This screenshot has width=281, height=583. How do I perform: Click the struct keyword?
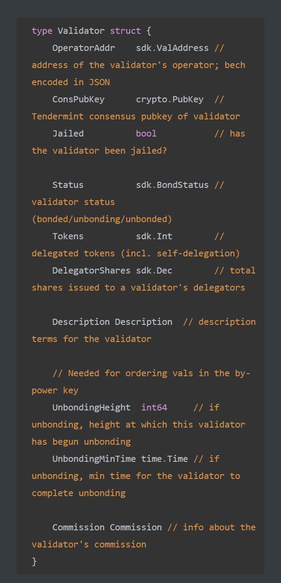coord(126,31)
